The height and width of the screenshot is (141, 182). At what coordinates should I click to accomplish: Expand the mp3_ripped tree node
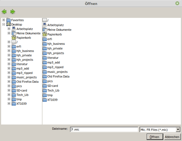[x=9, y=73]
